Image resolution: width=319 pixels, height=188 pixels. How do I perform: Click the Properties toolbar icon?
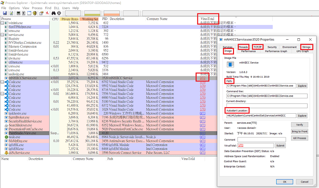41,13
